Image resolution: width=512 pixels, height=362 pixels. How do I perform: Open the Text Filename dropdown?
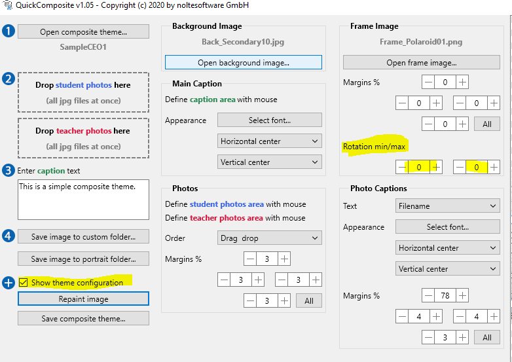tap(447, 206)
